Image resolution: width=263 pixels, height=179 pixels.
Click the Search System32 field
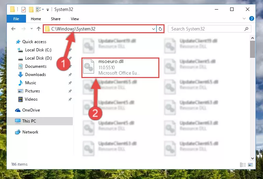point(209,29)
